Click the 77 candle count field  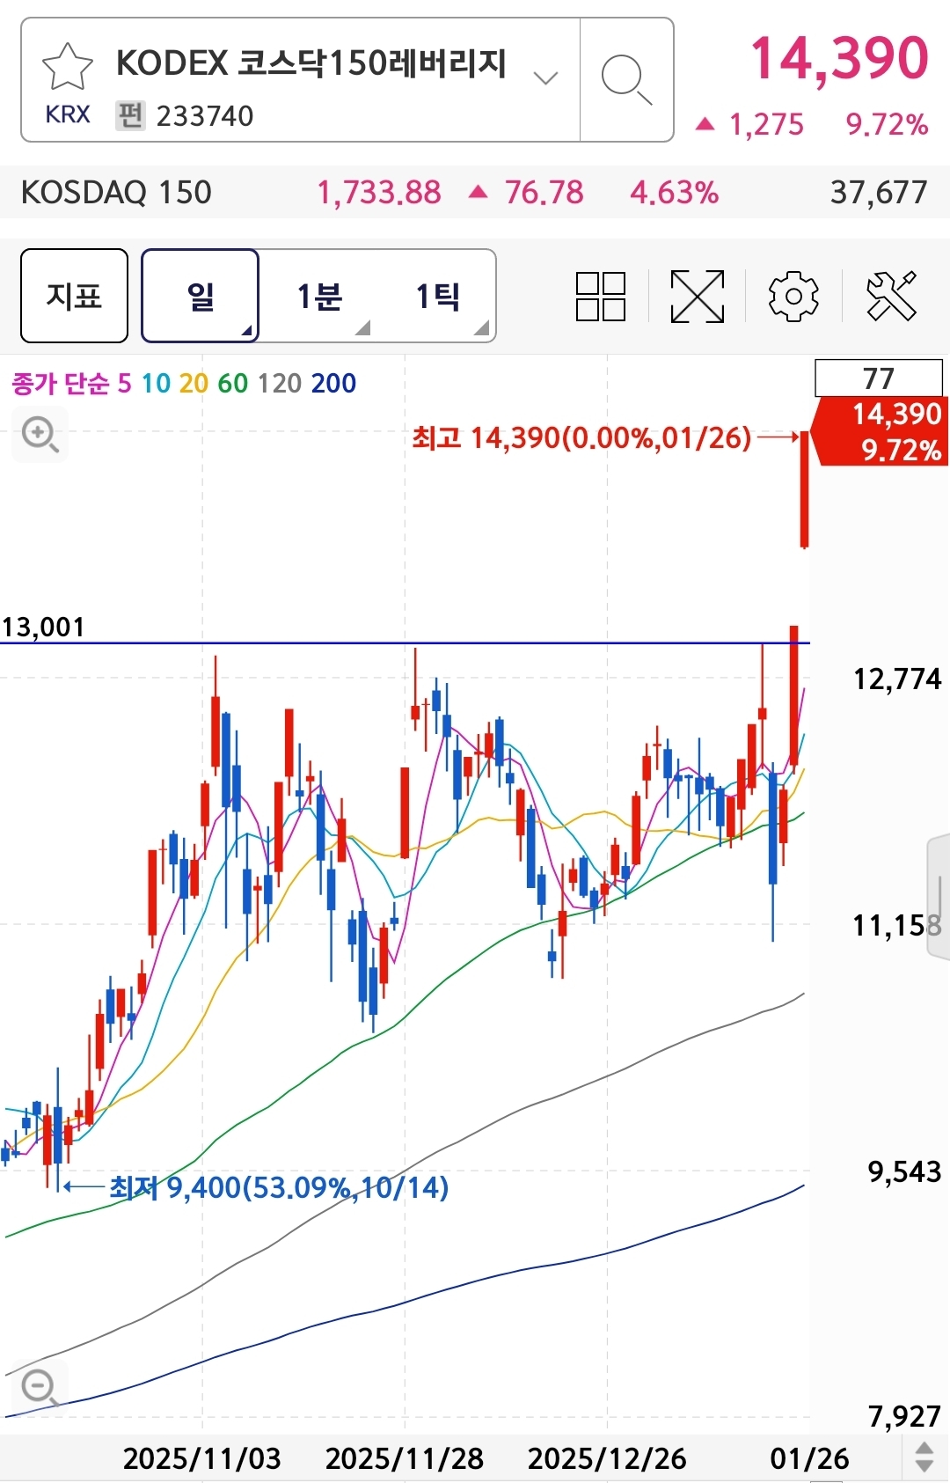click(x=879, y=378)
